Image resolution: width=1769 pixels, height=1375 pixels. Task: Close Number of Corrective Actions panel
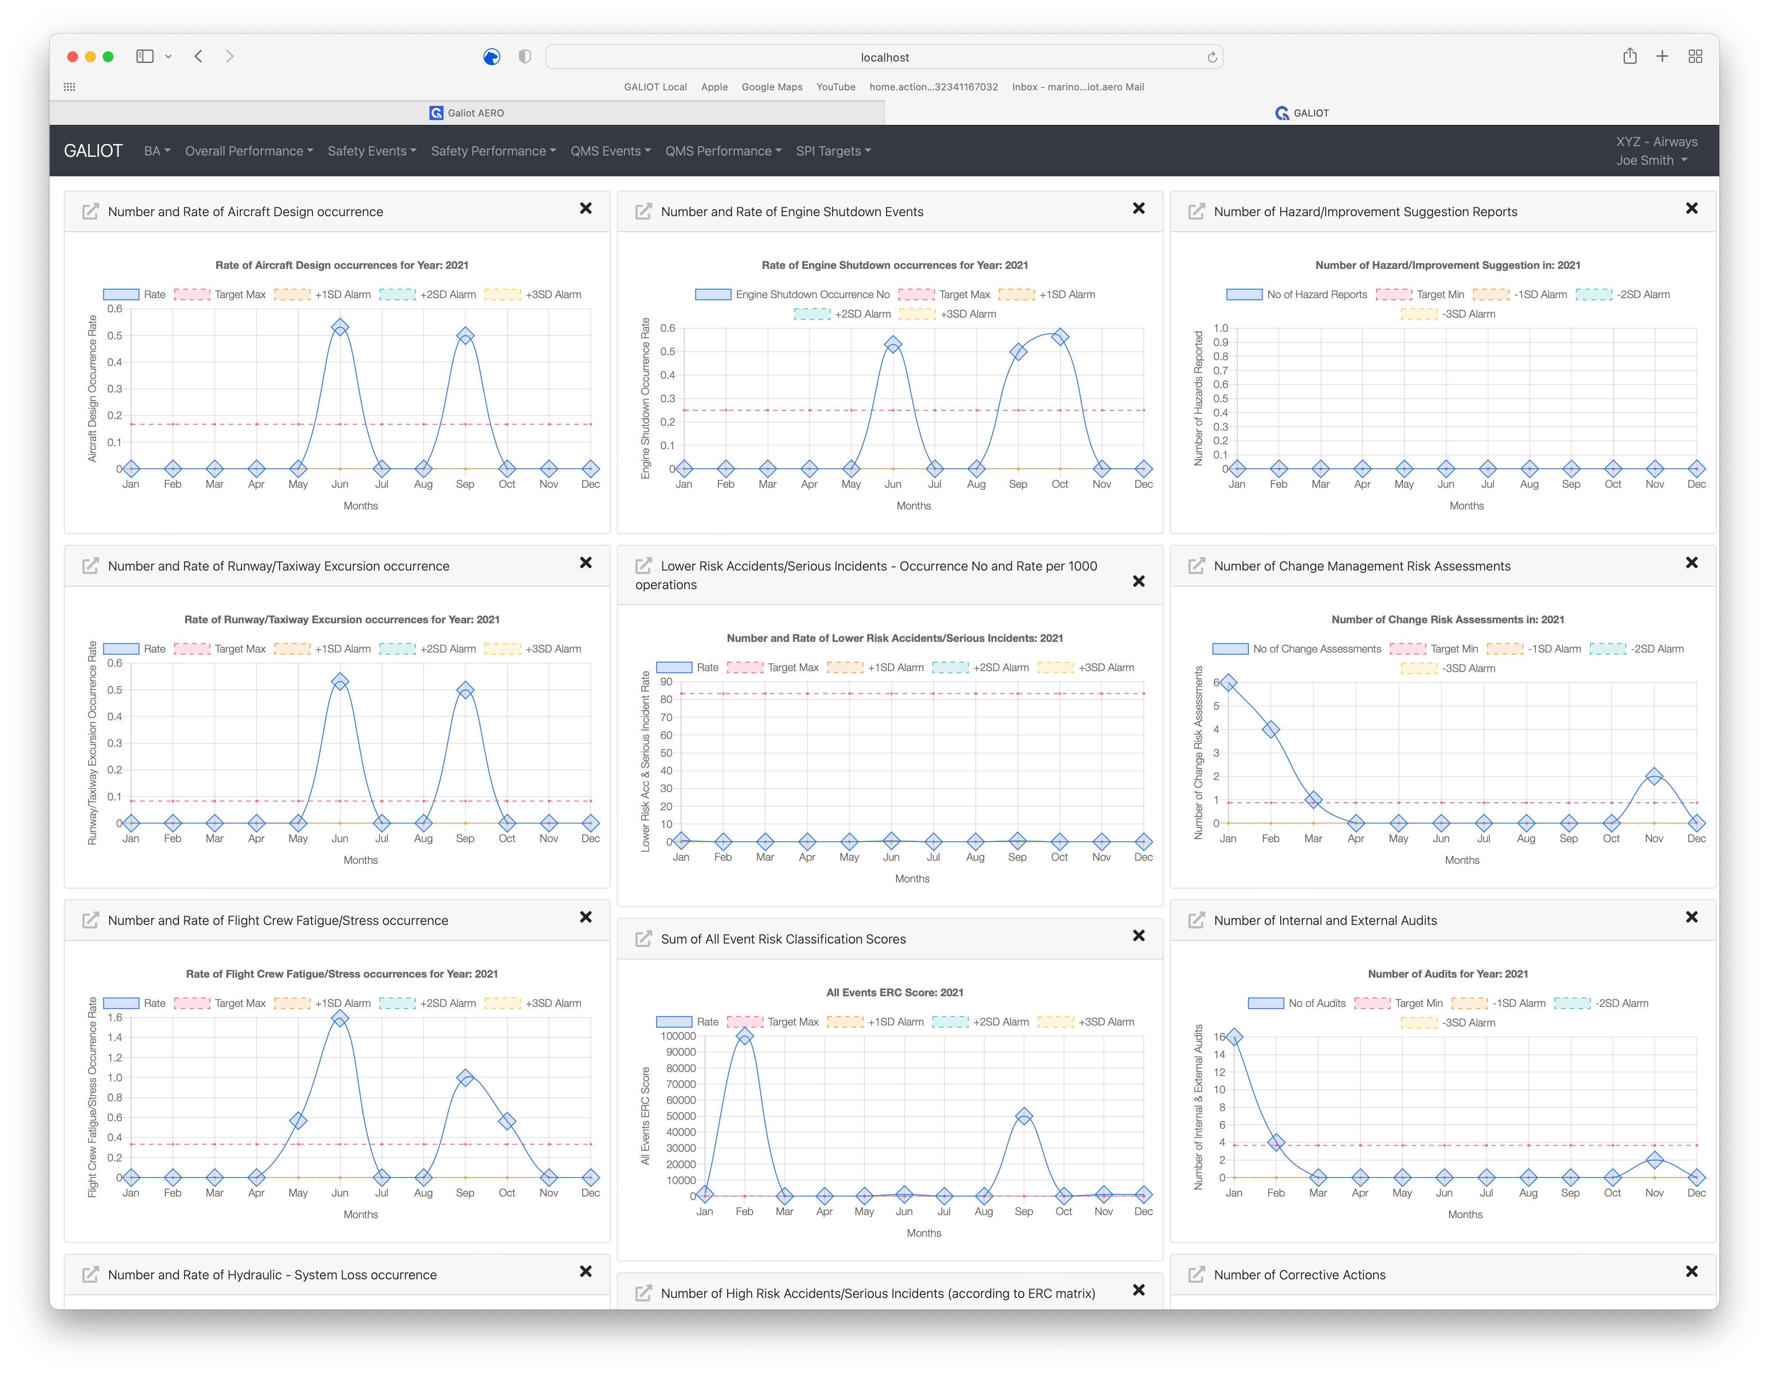coord(1691,1272)
